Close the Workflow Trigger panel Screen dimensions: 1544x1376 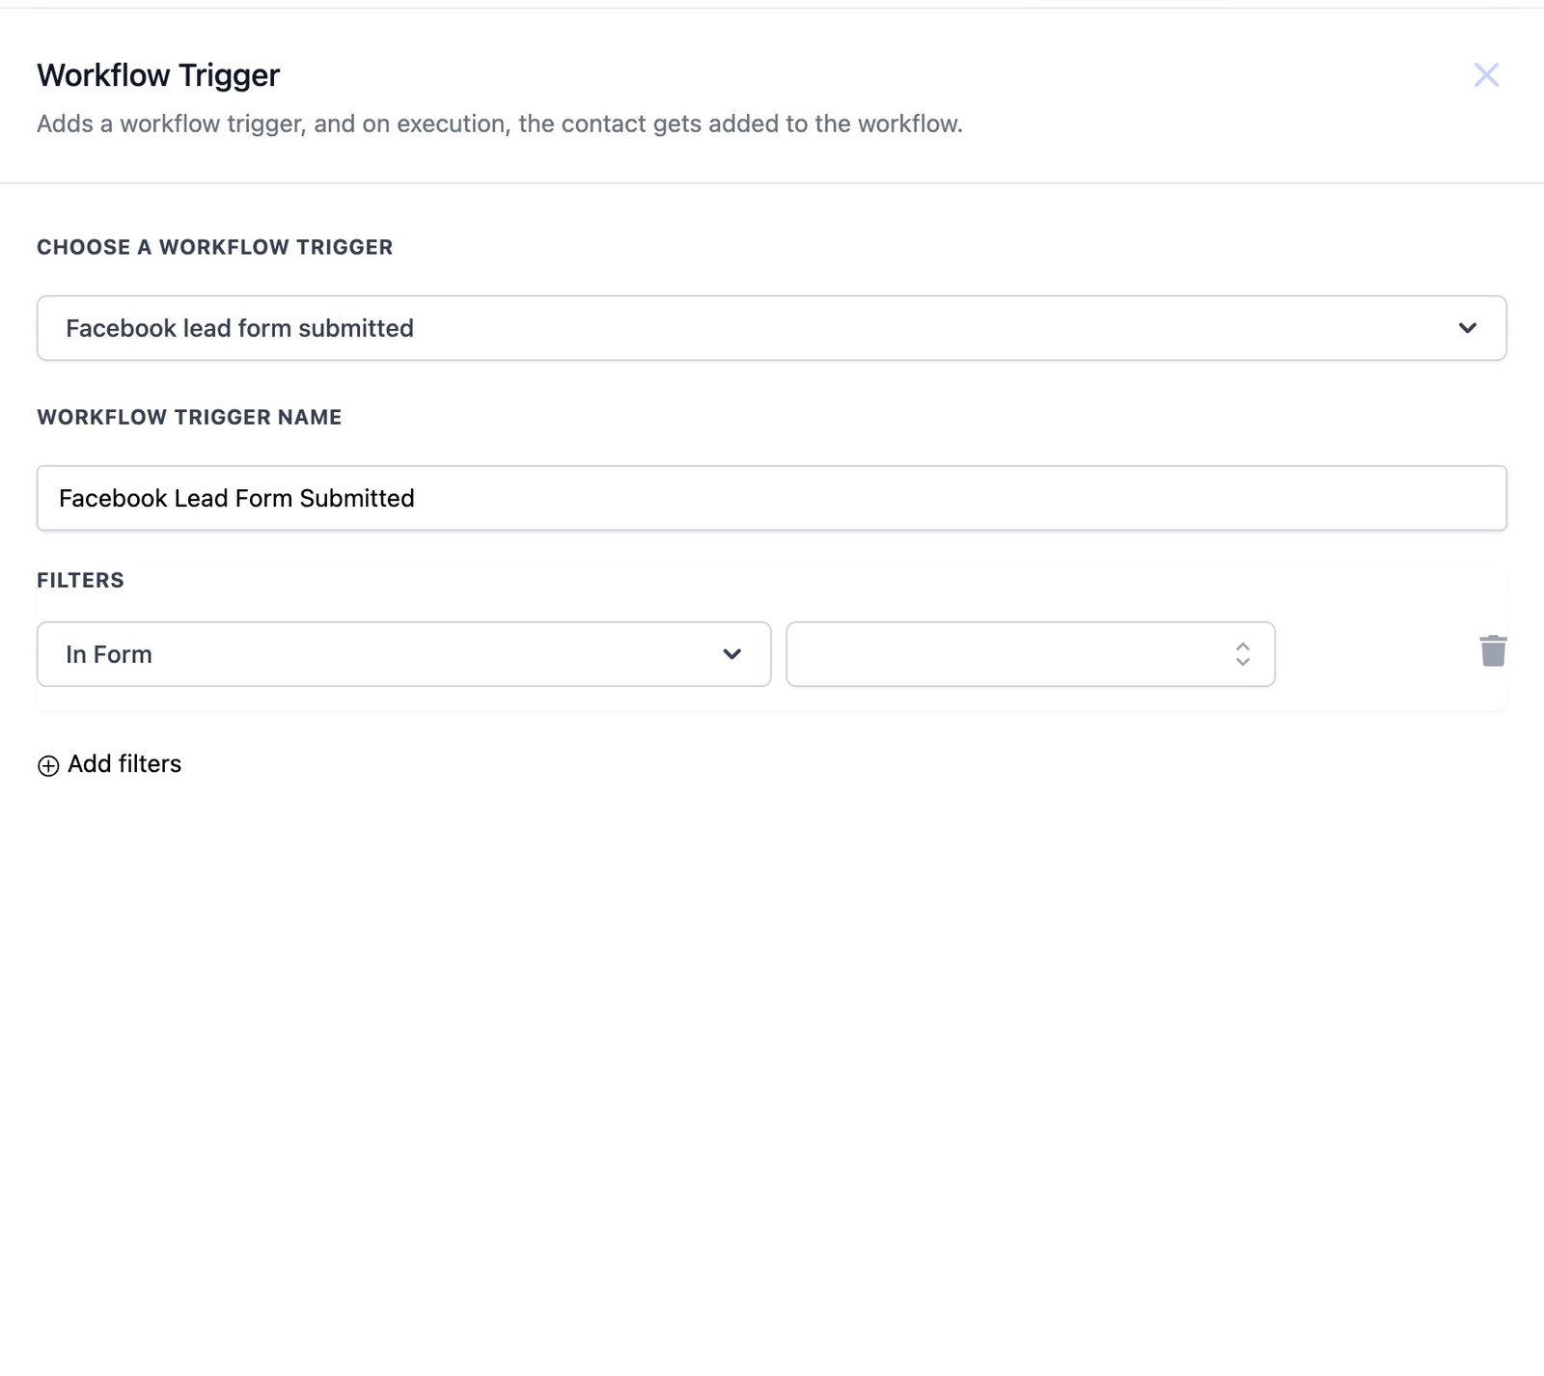coord(1486,75)
